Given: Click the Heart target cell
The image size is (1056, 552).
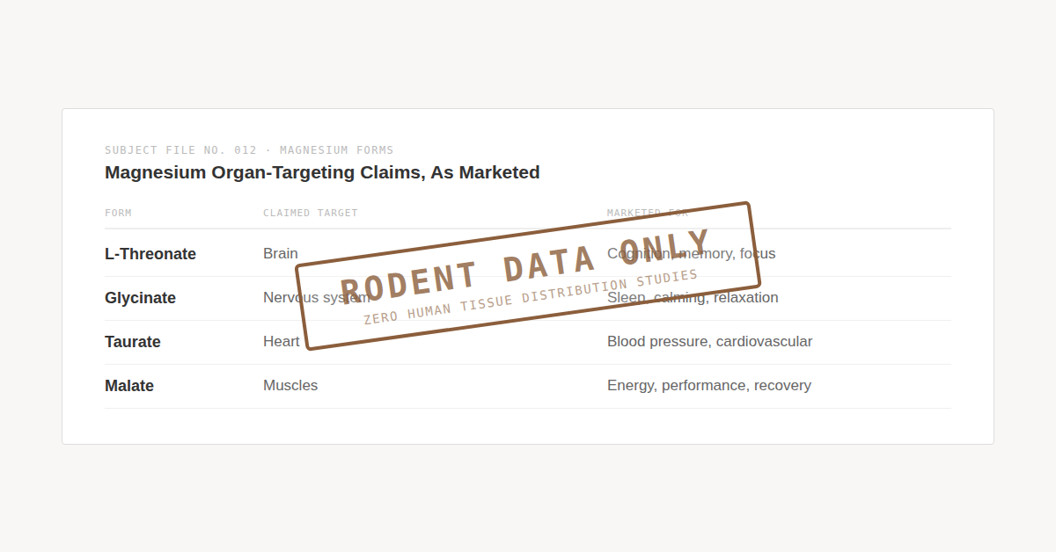Looking at the screenshot, I should click(282, 342).
